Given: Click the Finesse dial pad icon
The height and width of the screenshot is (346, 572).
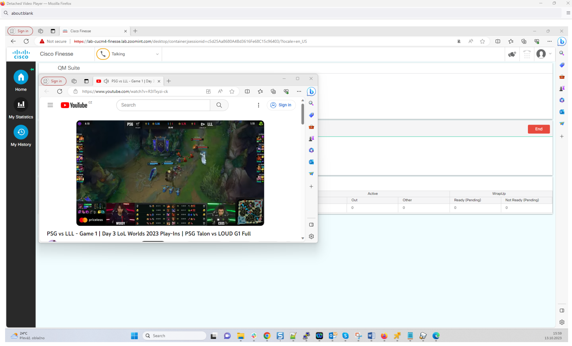Looking at the screenshot, I should (x=527, y=54).
